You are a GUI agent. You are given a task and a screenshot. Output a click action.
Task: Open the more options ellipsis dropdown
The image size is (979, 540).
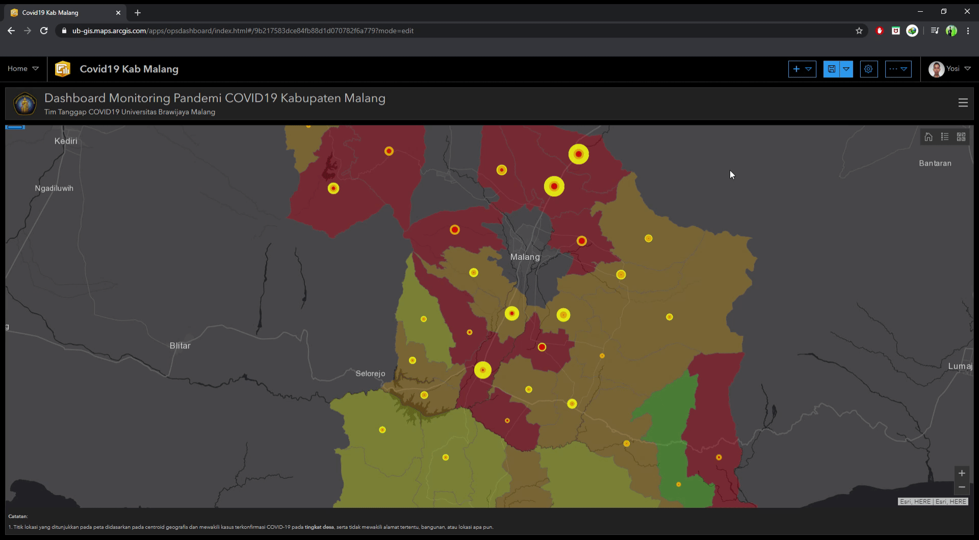pos(898,69)
